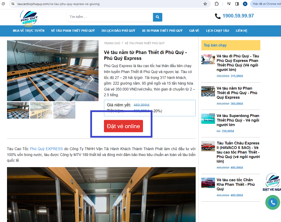
Task: Open the media control icon in the toolbar
Action: [229, 4]
